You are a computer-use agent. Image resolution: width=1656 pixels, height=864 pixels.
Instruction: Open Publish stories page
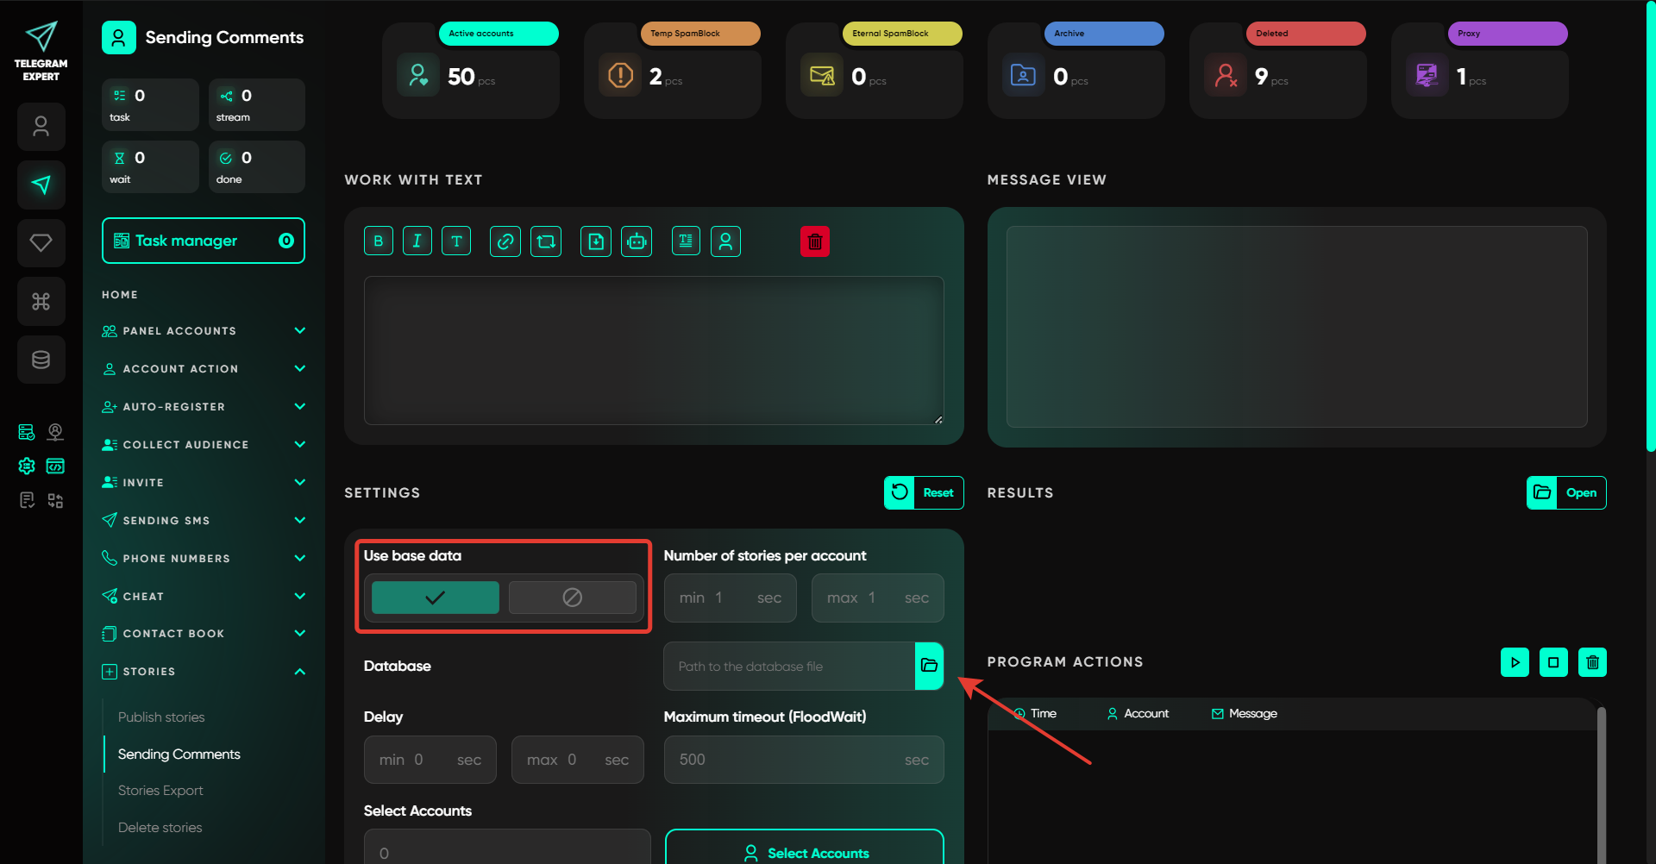coord(161,717)
